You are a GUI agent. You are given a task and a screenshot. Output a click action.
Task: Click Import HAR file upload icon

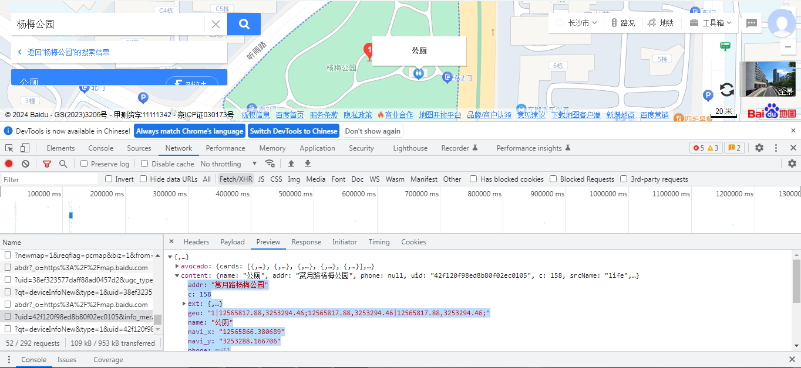click(x=291, y=163)
